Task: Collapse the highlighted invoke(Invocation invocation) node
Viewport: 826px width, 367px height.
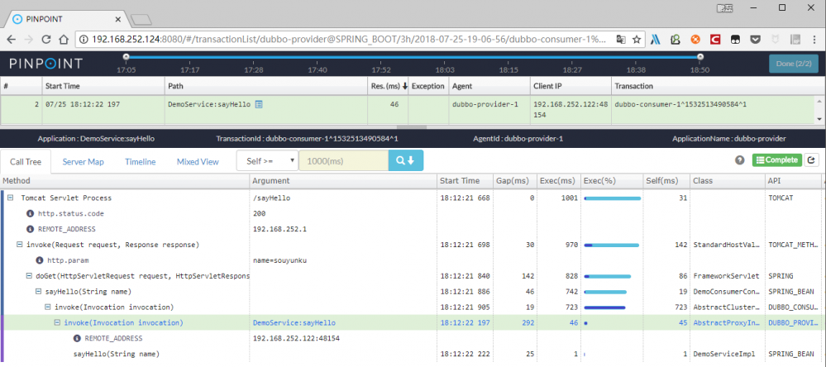Action: [x=57, y=322]
